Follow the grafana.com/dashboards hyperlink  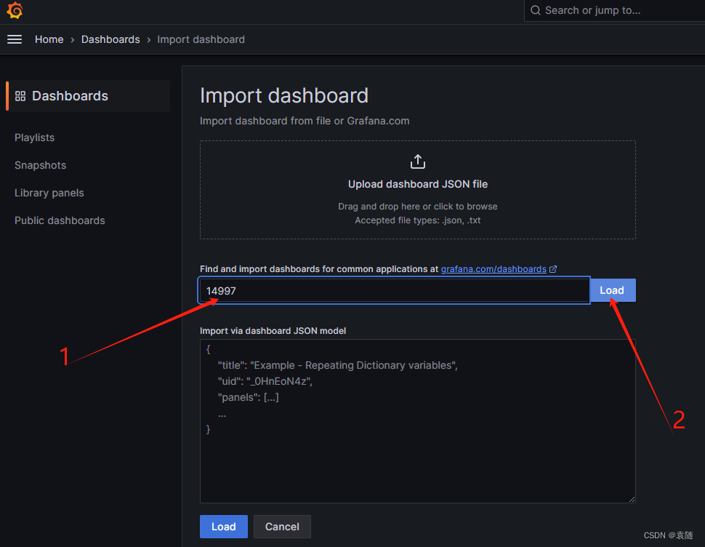[x=493, y=268]
